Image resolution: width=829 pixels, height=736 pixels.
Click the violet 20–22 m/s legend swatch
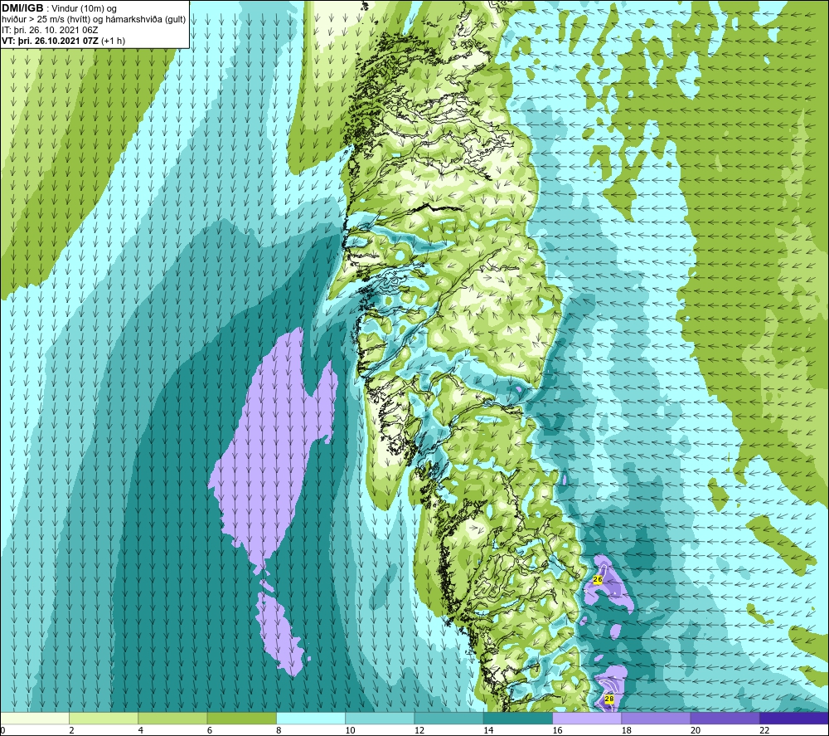click(x=725, y=718)
